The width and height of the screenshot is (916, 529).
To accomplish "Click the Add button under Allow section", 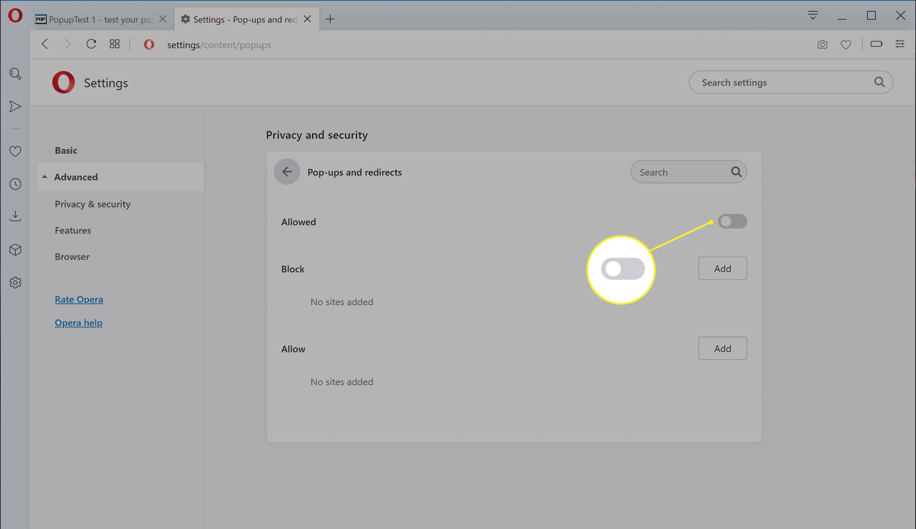I will point(723,348).
